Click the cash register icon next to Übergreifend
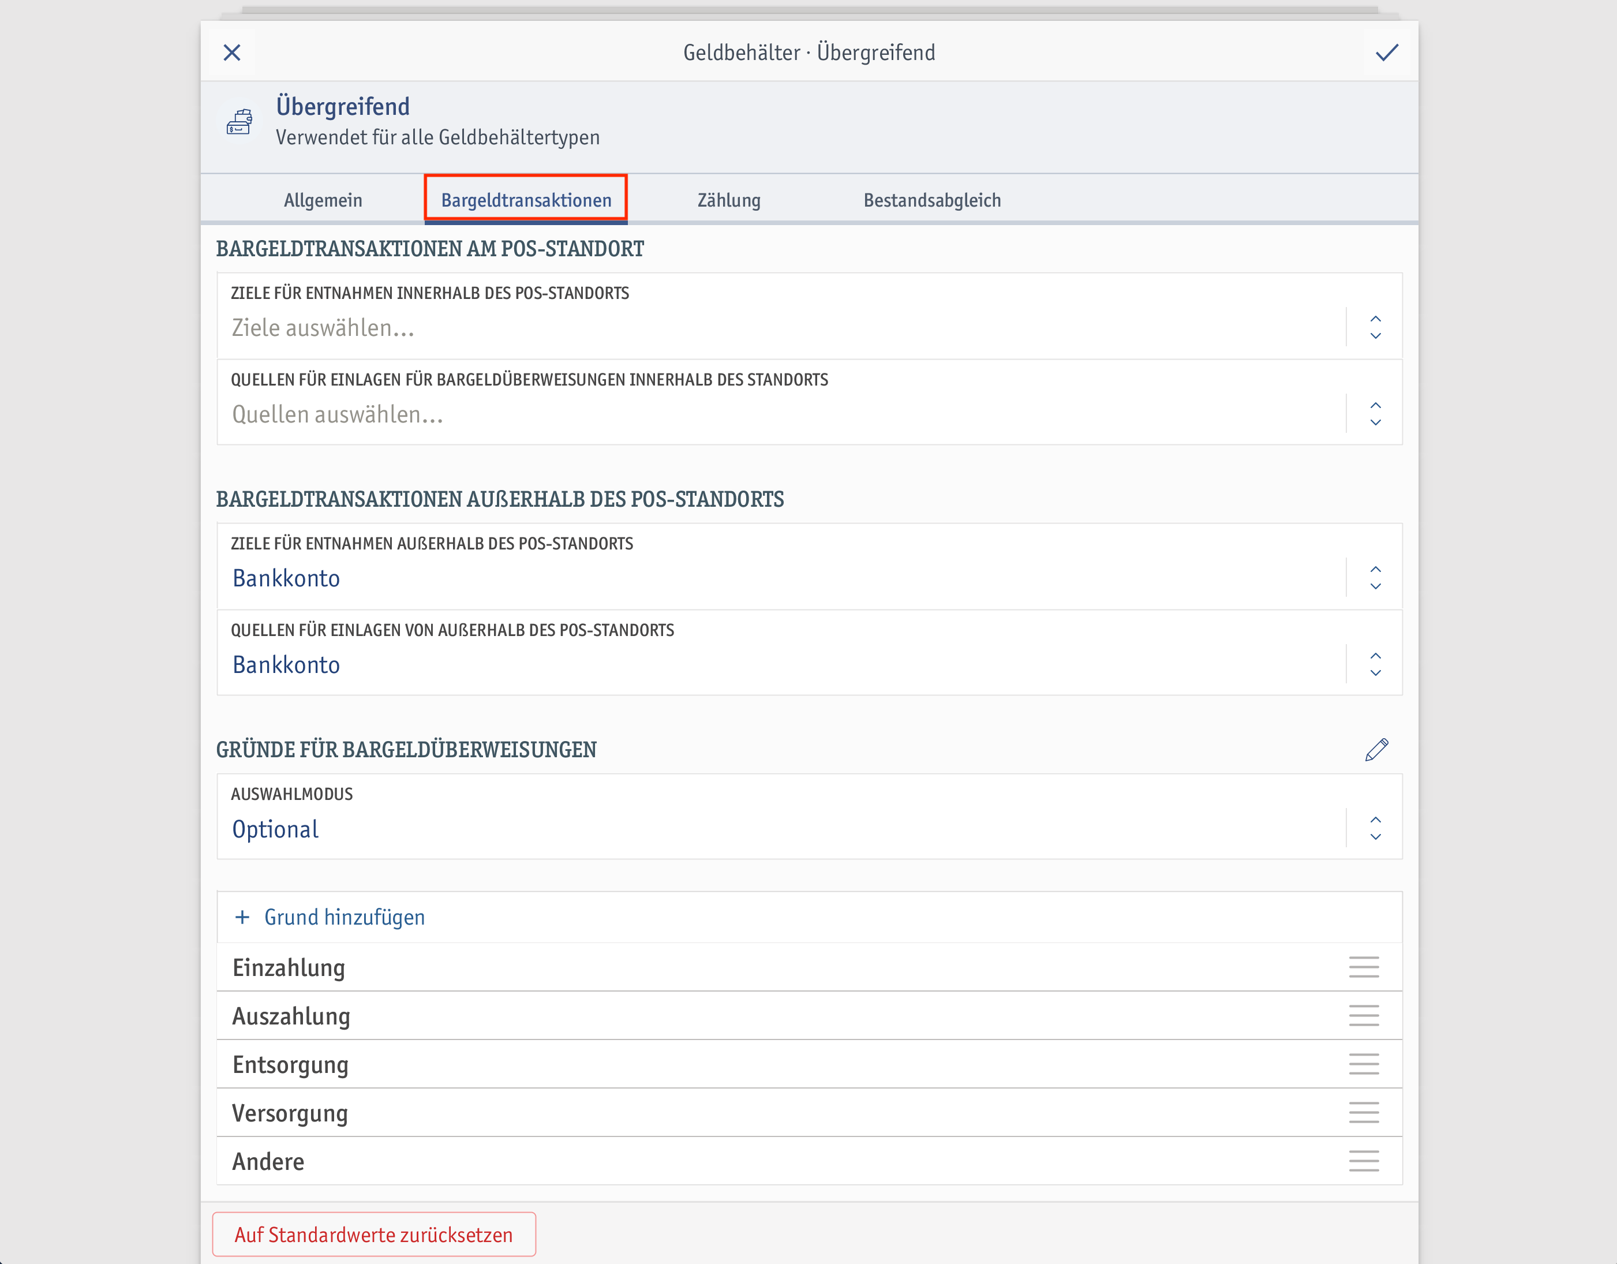The height and width of the screenshot is (1264, 1617). (x=239, y=121)
